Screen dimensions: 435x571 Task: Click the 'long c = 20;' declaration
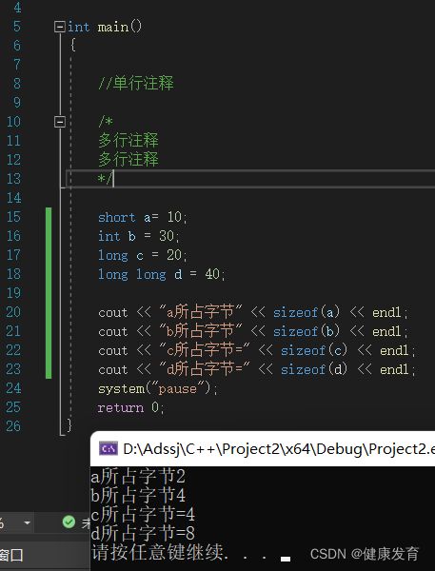(143, 255)
